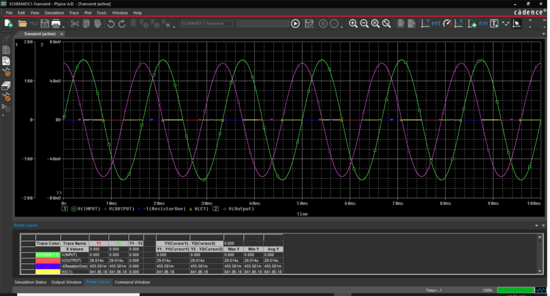Click the SCHEMATIC1-Transient profile field
550x296 pixels.
[207, 24]
